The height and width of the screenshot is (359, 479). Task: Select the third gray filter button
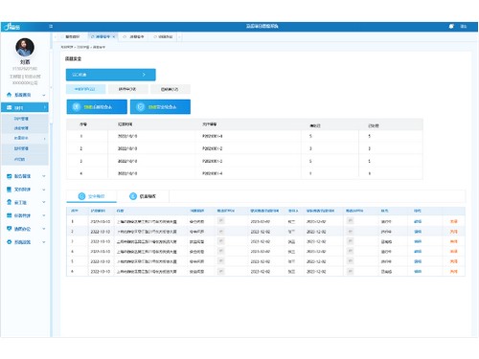coord(170,89)
